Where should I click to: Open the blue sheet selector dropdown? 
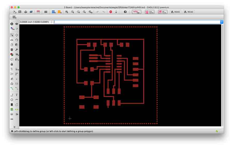[54, 12]
